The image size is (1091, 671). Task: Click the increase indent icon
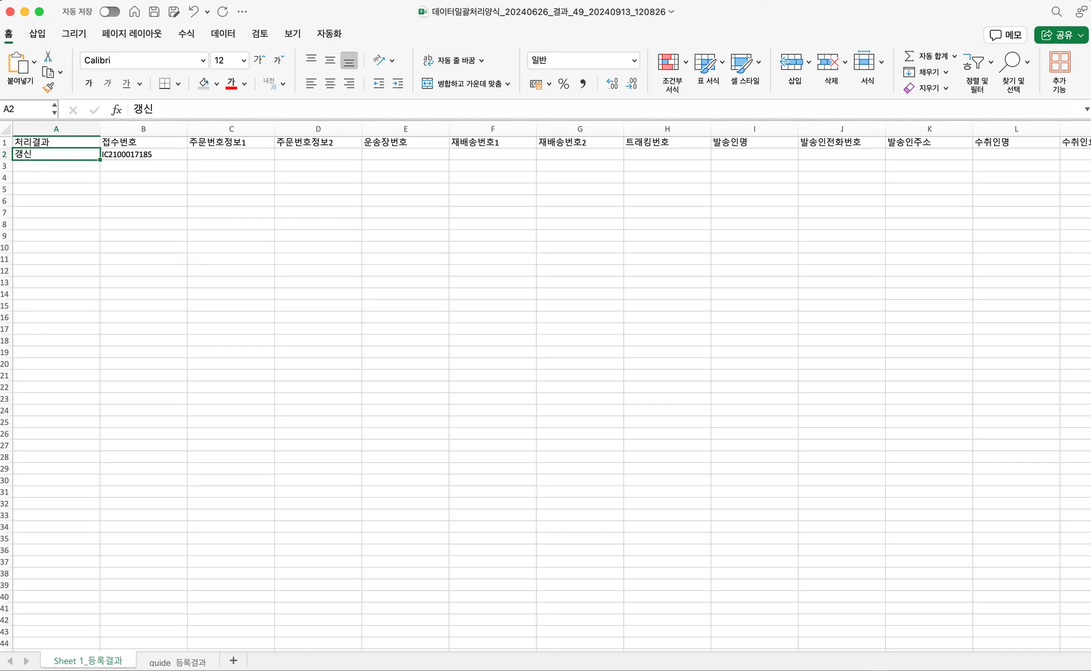coord(397,84)
